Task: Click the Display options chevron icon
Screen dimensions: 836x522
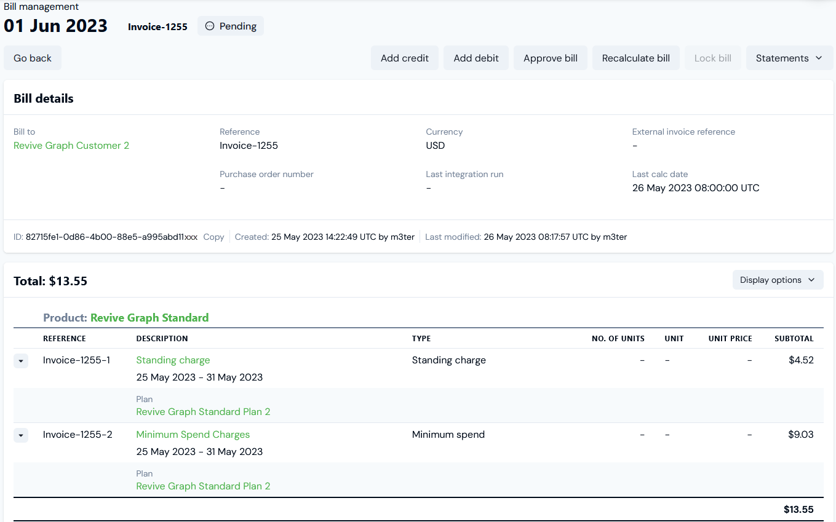Action: [811, 280]
